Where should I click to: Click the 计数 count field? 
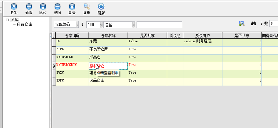point(274,23)
